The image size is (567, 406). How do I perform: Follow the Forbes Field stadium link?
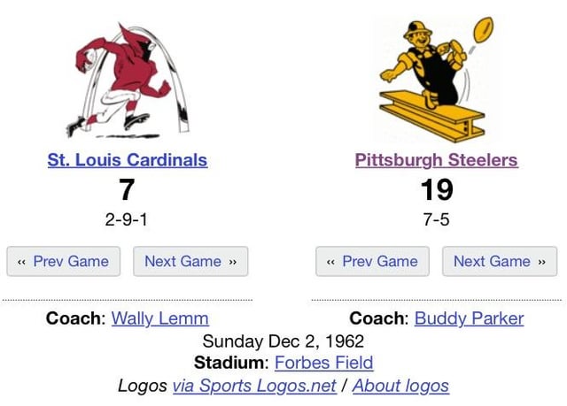323,363
